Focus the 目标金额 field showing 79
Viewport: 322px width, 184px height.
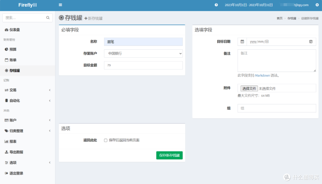[143, 65]
